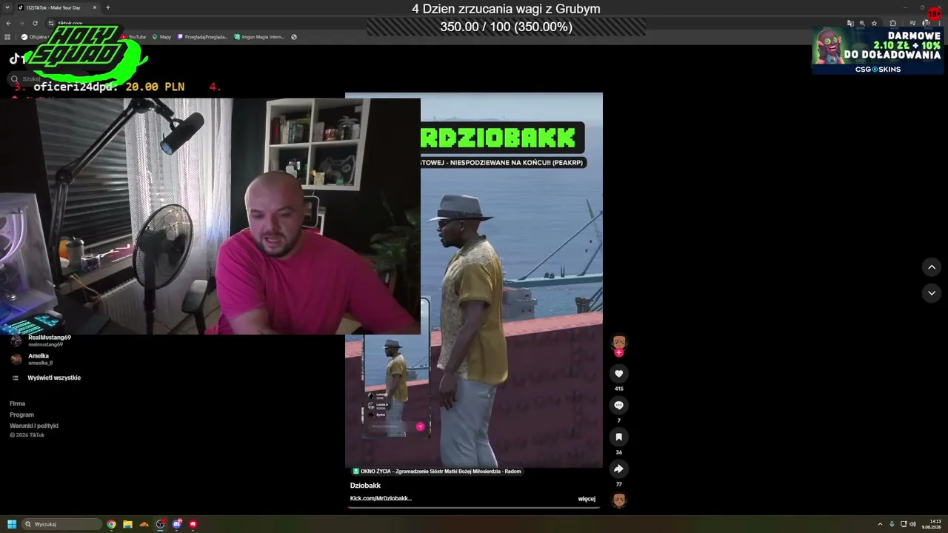The image size is (948, 533).
Task: Open the taskbar volume control
Action: click(x=912, y=524)
